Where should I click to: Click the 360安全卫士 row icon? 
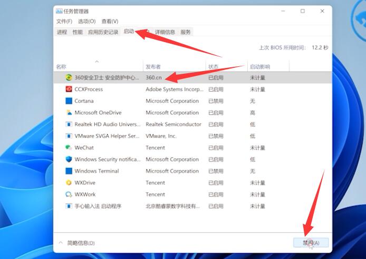coord(69,77)
